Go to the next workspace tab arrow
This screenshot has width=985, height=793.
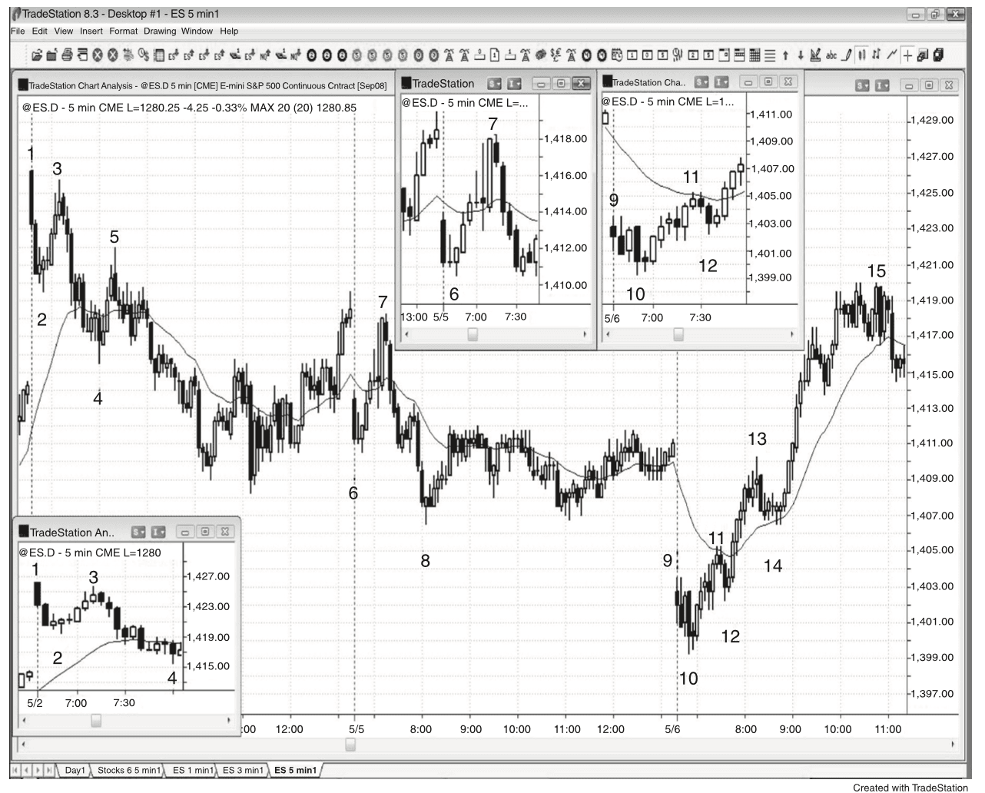pyautogui.click(x=38, y=770)
